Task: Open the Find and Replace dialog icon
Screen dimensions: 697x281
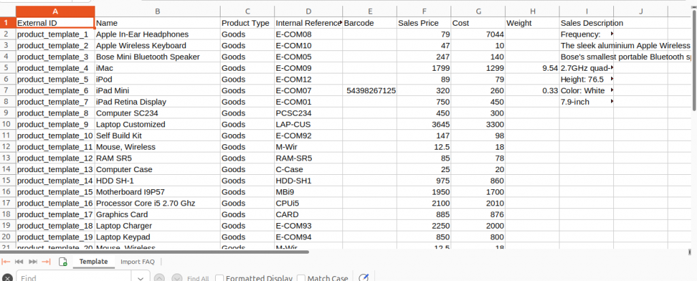Action: [x=363, y=278]
